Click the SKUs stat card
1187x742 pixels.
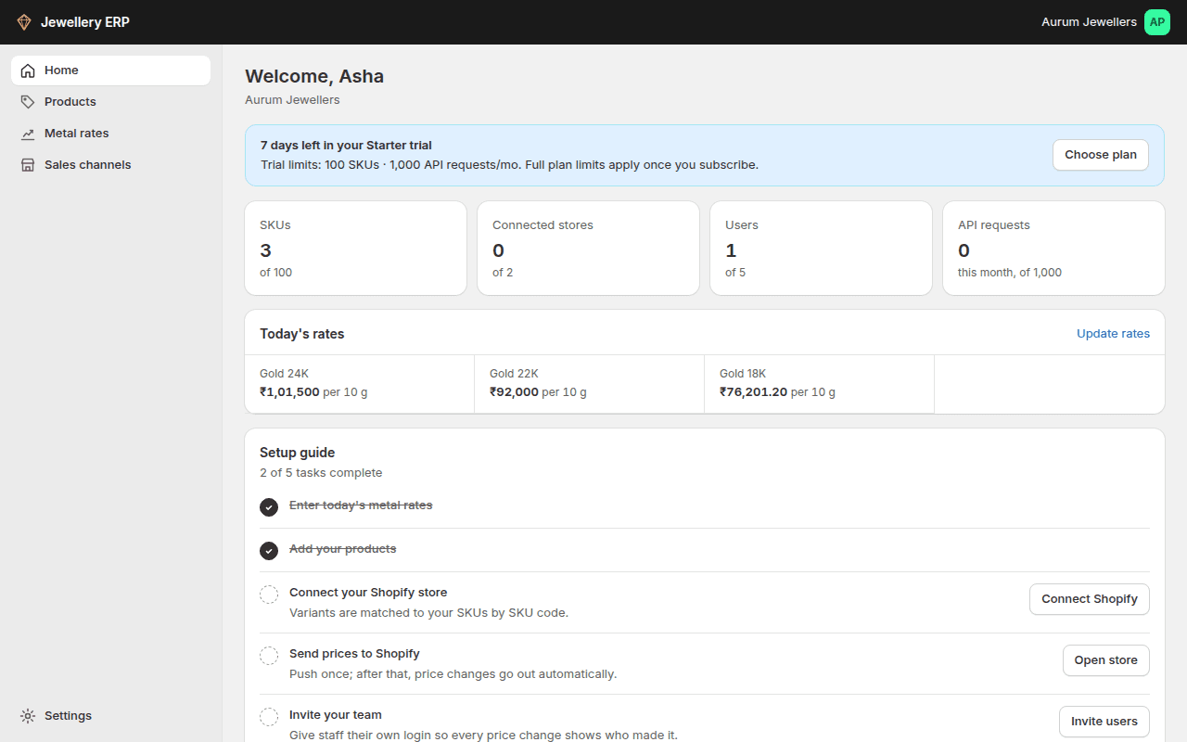[x=356, y=249]
